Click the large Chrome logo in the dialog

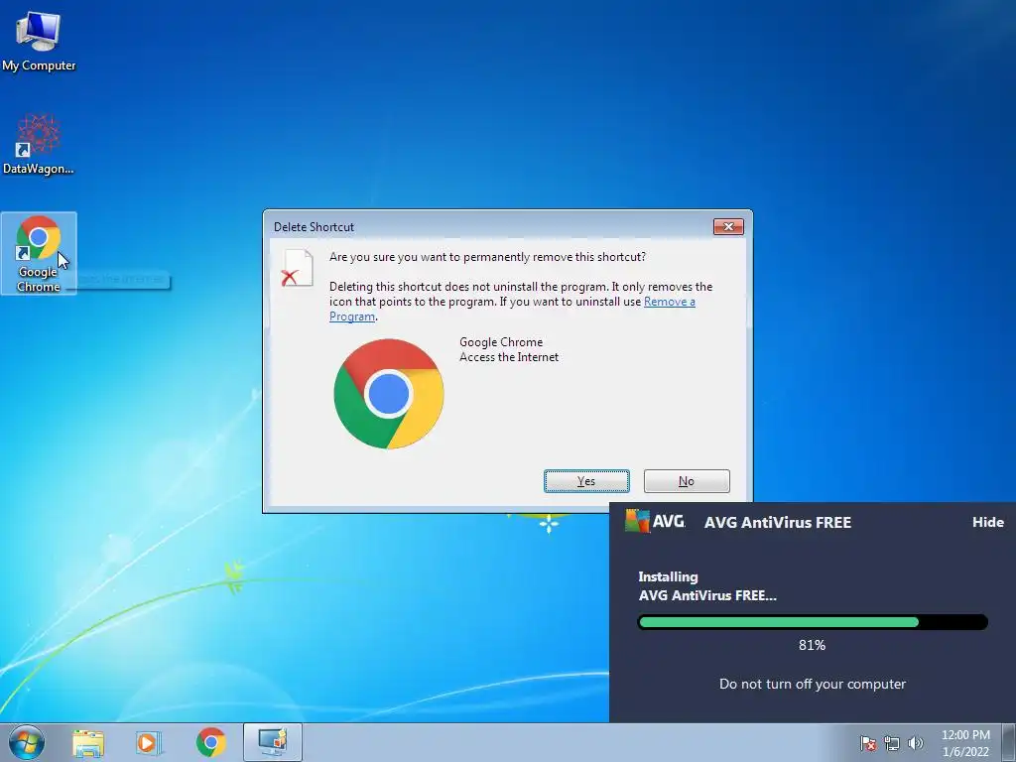click(389, 394)
